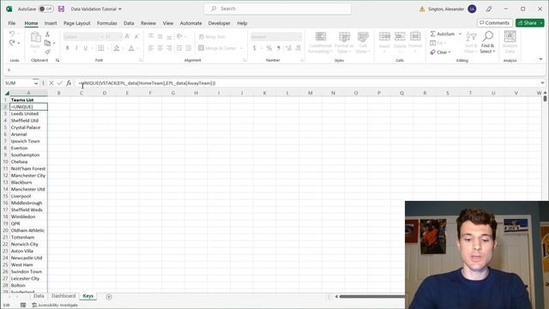This screenshot has height=309, width=549.
Task: Click the Sort & Filter icon
Action: coord(471,37)
